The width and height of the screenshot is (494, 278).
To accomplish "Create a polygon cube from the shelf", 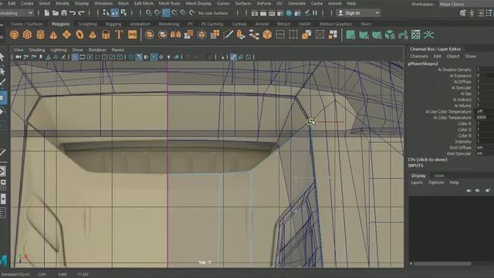I will (28, 34).
